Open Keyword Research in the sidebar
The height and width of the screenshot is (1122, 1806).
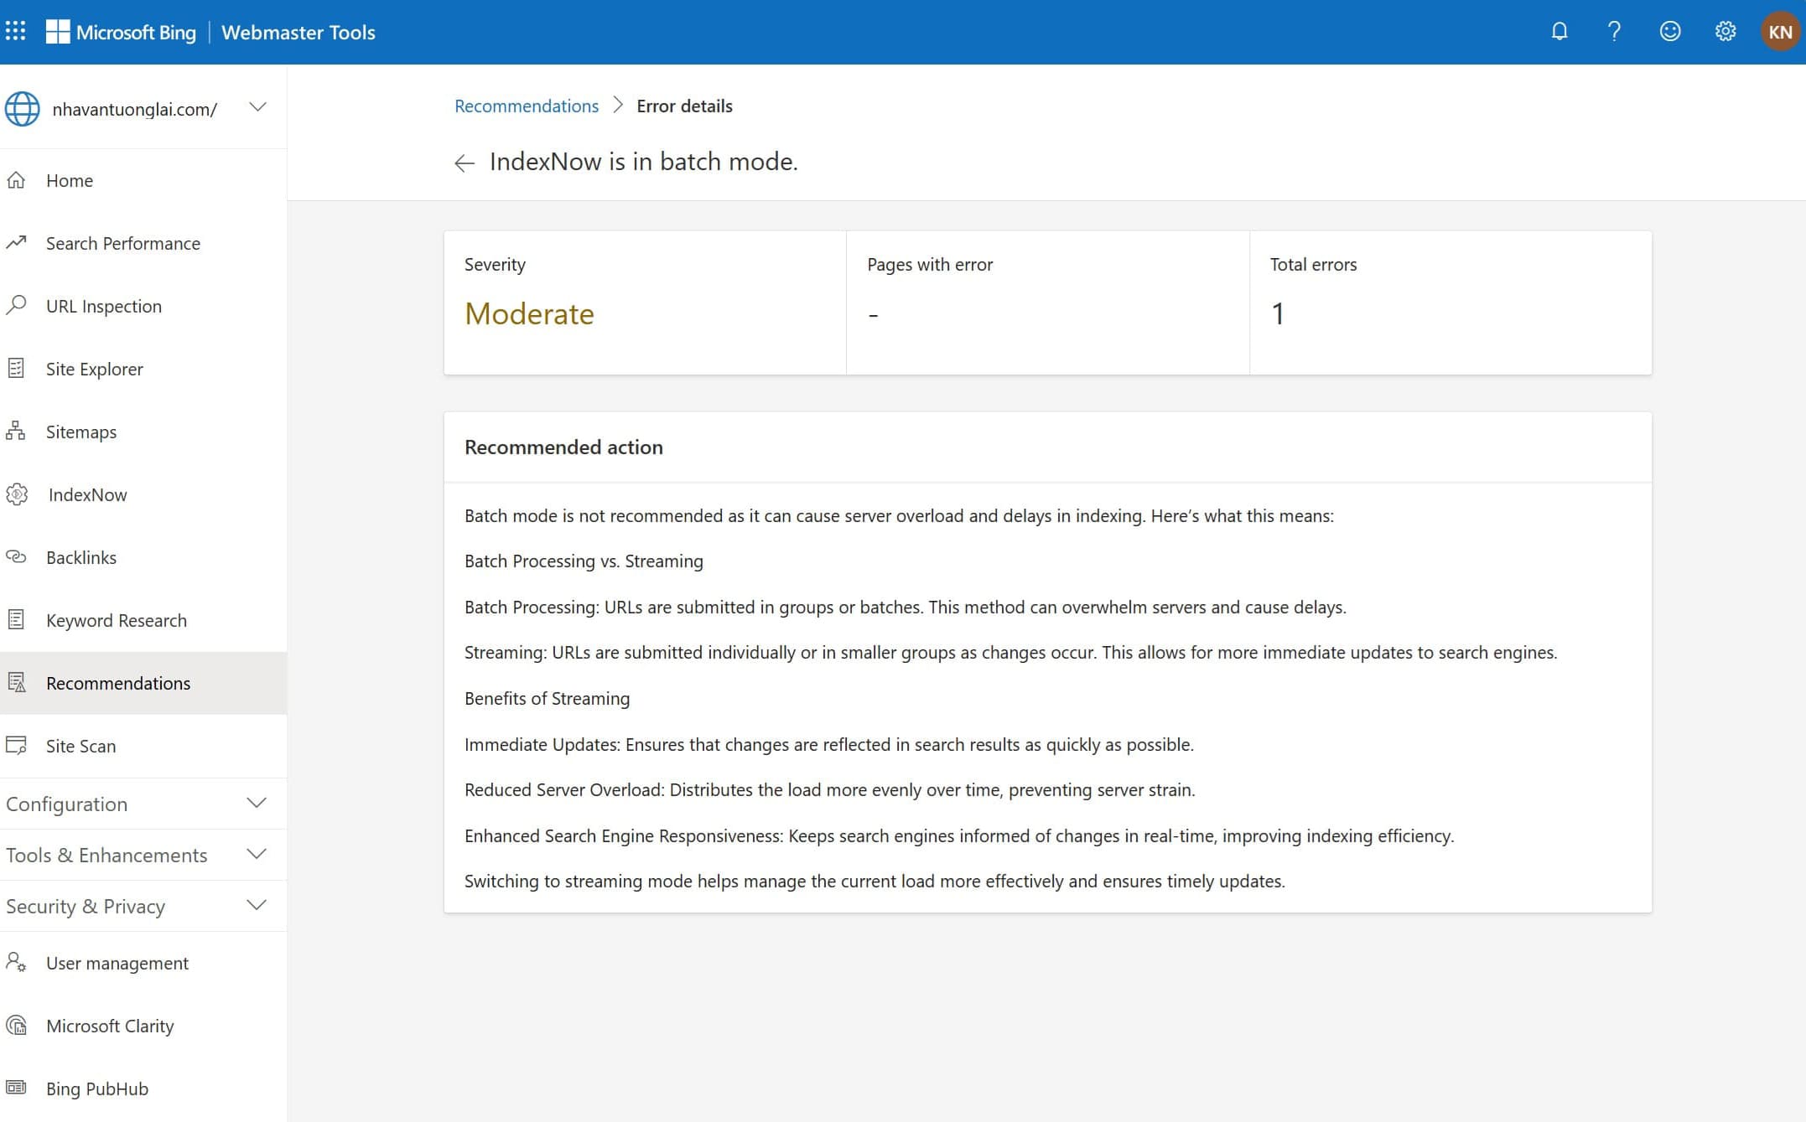pyautogui.click(x=143, y=620)
